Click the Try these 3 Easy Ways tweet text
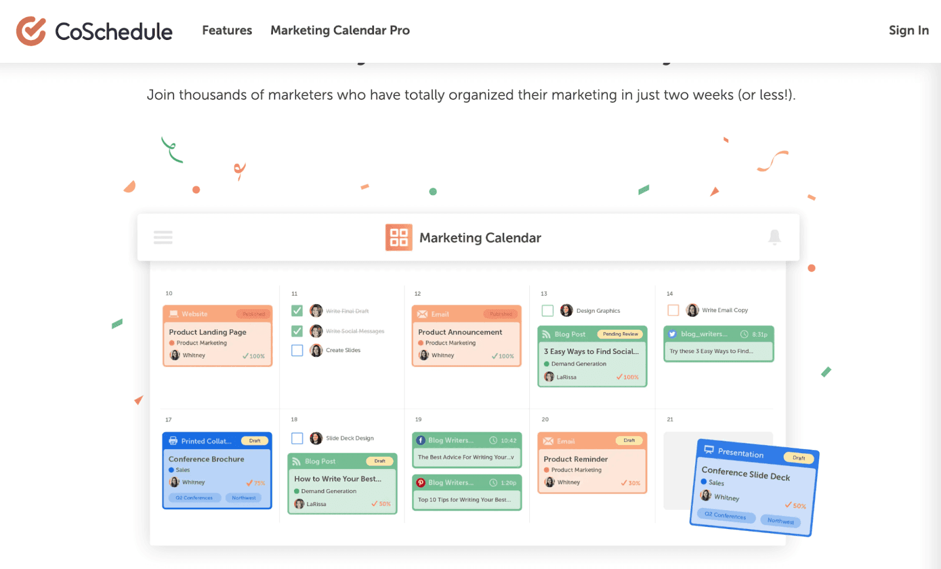This screenshot has width=941, height=569. [711, 351]
